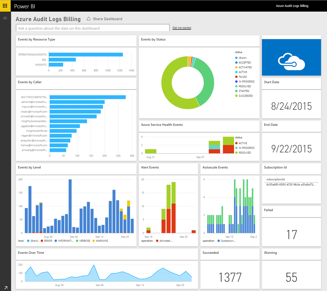Open the Autoscale Events tile title
The width and height of the screenshot is (327, 291).
tap(215, 167)
